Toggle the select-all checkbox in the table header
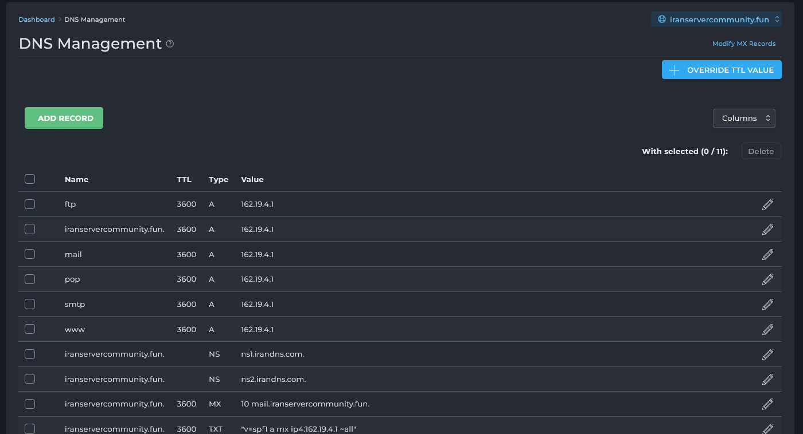Viewport: 803px width, 434px height. point(30,179)
